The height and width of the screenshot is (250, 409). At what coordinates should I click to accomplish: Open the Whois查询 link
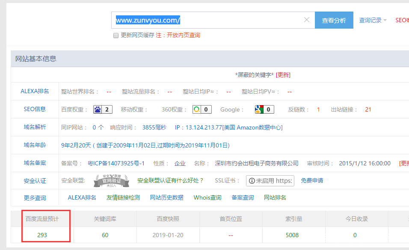pyautogui.click(x=207, y=198)
